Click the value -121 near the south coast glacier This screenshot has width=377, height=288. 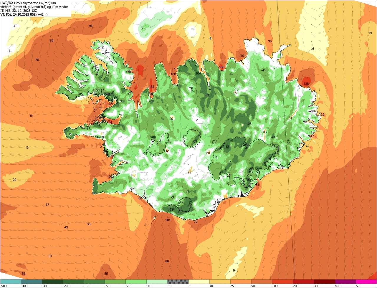(x=170, y=209)
